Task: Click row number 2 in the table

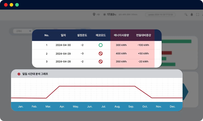Action: [x=47, y=54]
